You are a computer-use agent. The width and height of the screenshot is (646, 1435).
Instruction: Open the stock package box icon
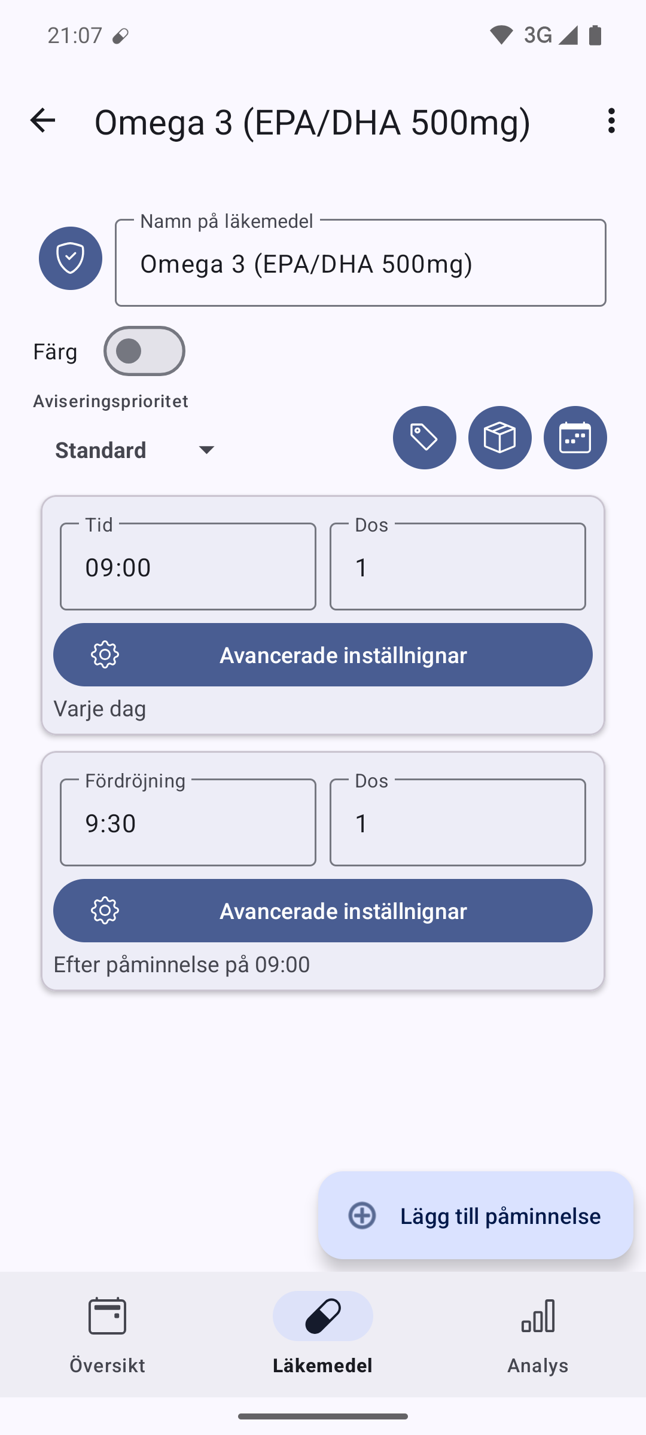[499, 438]
